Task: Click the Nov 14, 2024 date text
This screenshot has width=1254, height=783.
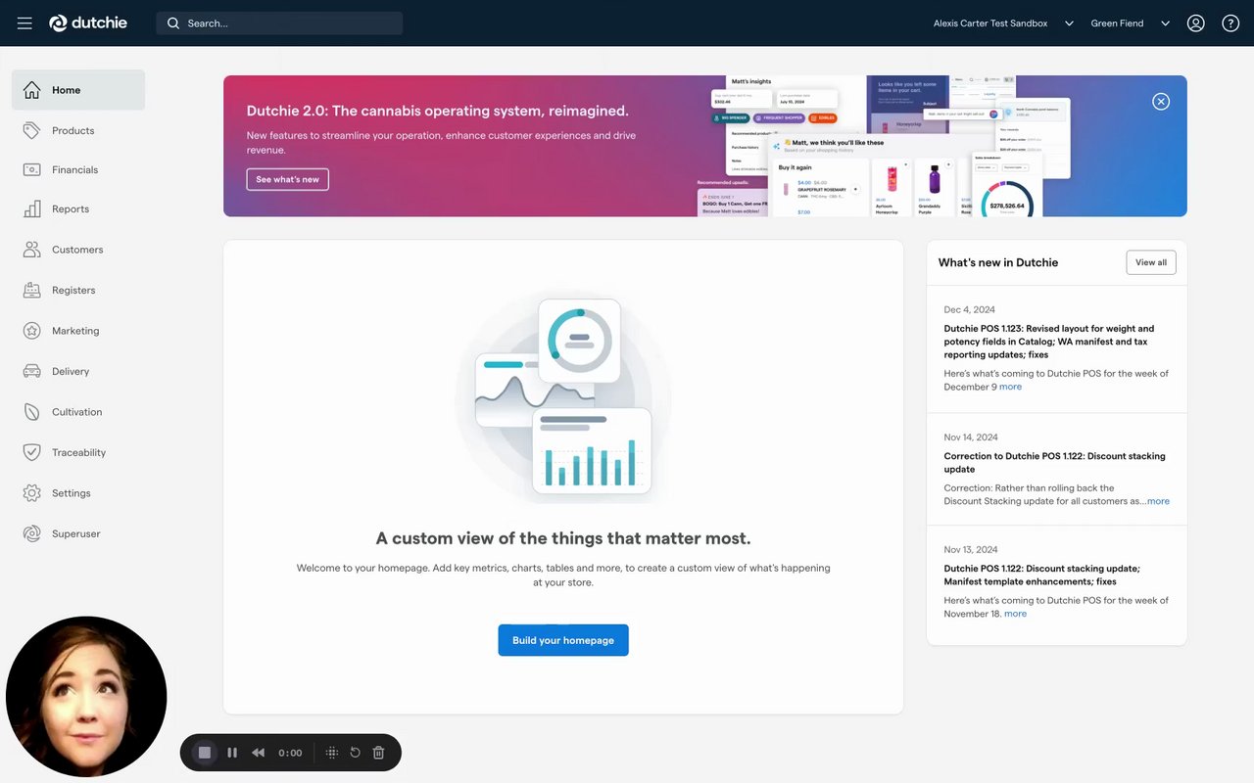Action: point(971,438)
